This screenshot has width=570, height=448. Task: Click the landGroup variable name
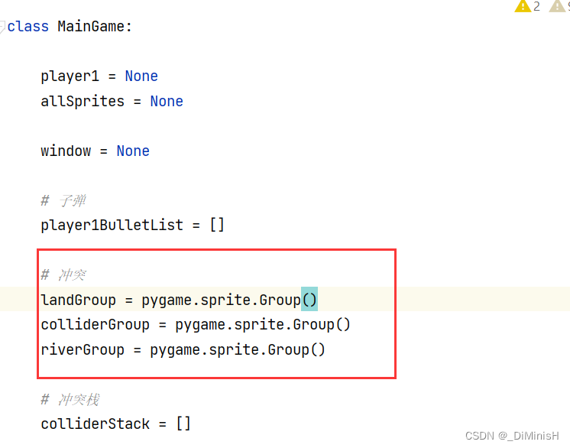78,300
